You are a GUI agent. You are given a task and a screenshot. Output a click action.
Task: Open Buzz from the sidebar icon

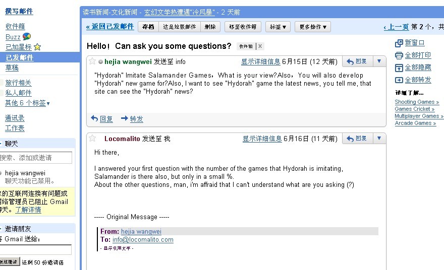coord(27,36)
